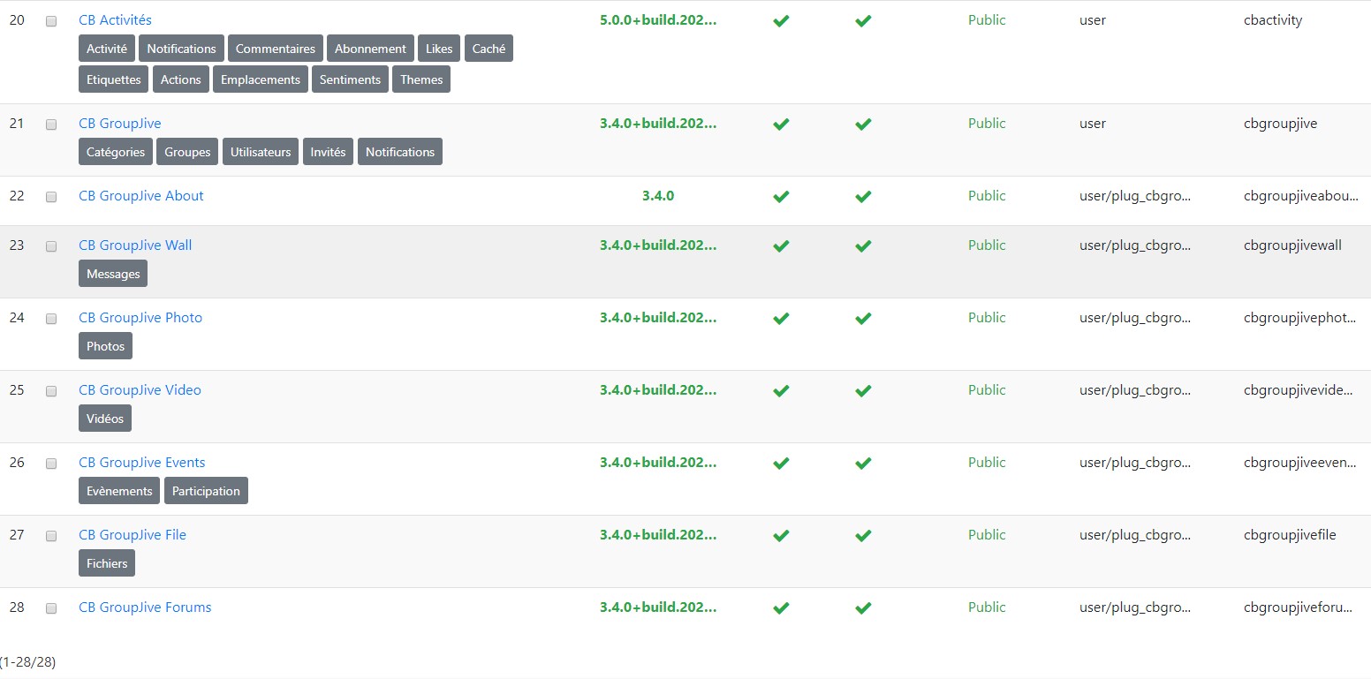
Task: Click installed checkmark in CB GroupJive row 21
Action: [780, 124]
